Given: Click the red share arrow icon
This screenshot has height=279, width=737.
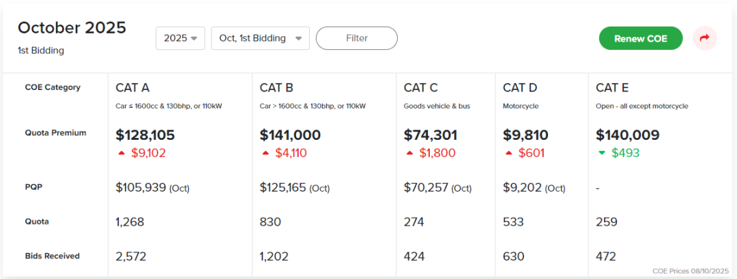Looking at the screenshot, I should [705, 38].
